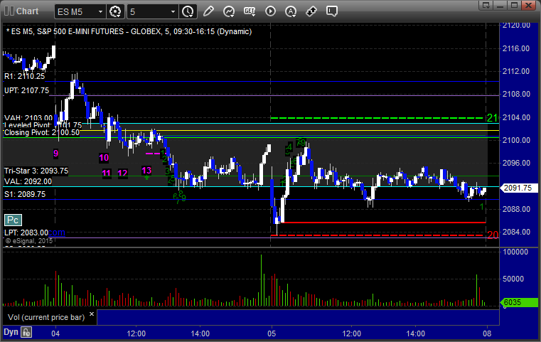The height and width of the screenshot is (342, 541).
Task: Start bar replay with the play icon
Action: (270, 11)
